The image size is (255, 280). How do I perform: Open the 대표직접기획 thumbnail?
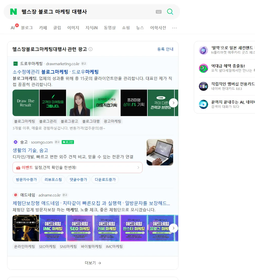(107, 103)
